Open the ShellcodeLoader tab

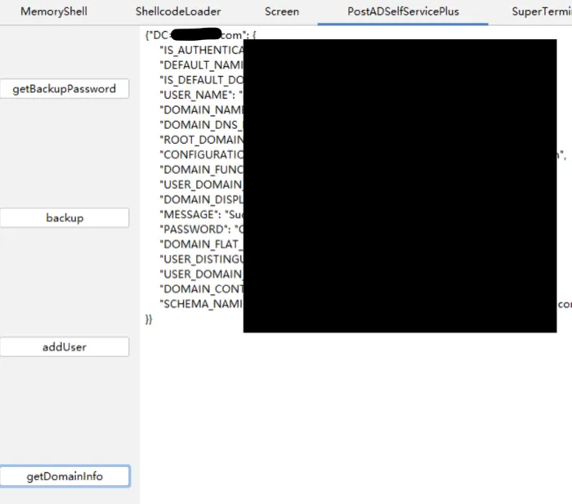click(178, 11)
